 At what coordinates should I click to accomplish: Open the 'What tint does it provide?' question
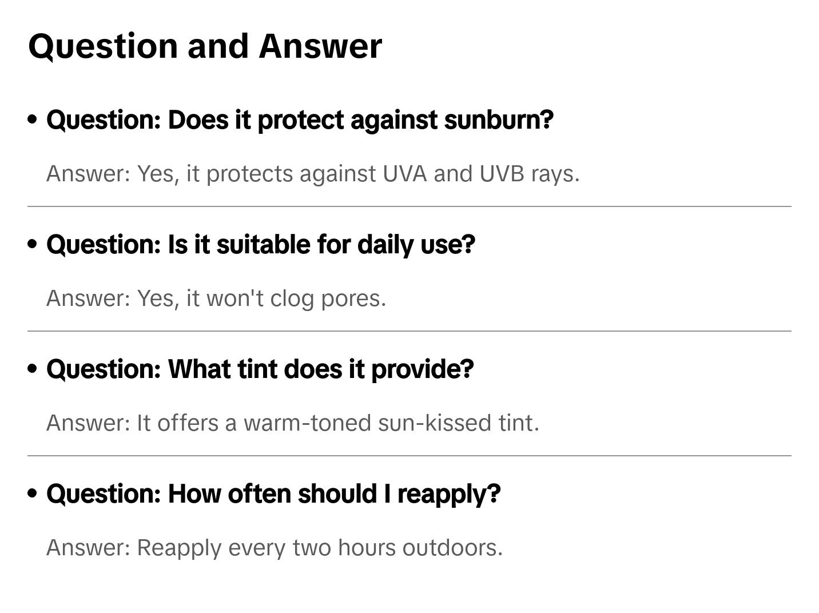click(x=260, y=369)
